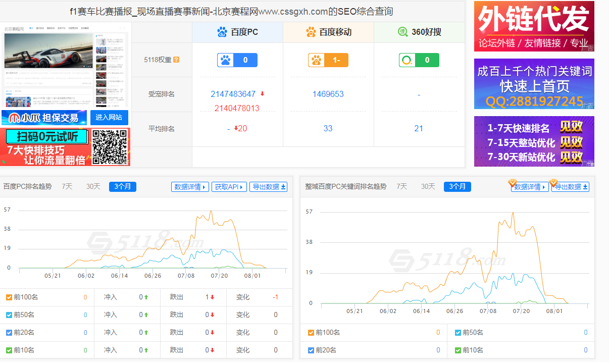Click the 360 weight 0 badge
The image size is (609, 362).
[x=419, y=60]
